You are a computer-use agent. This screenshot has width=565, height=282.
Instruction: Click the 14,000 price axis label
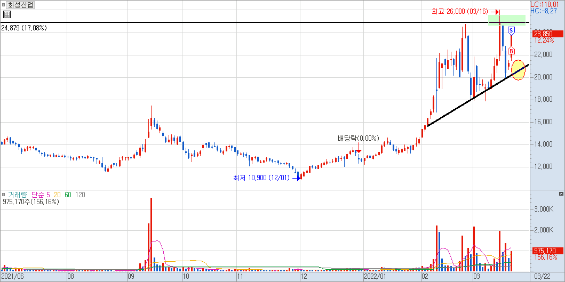click(x=544, y=144)
